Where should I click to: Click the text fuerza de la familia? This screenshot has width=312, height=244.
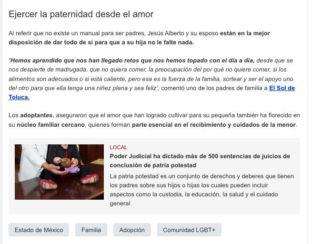[x=194, y=79]
